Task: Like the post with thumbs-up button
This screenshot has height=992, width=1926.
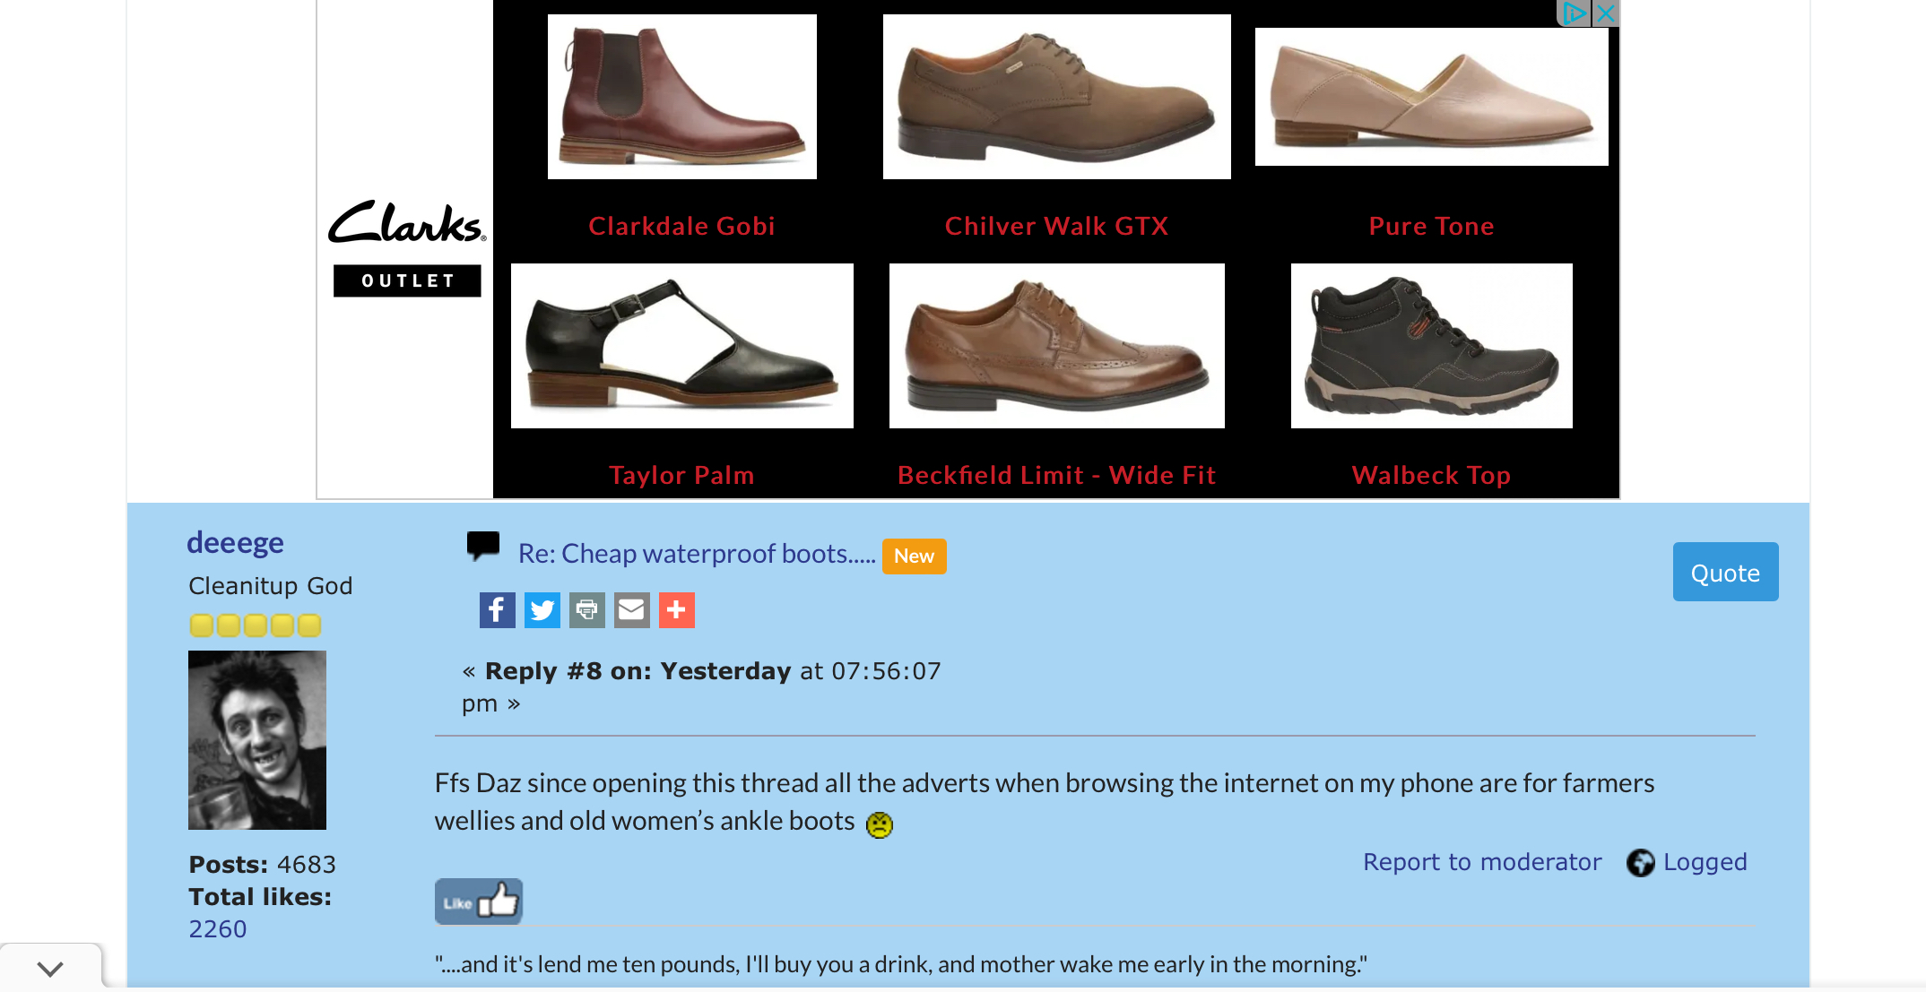Action: pyautogui.click(x=479, y=901)
